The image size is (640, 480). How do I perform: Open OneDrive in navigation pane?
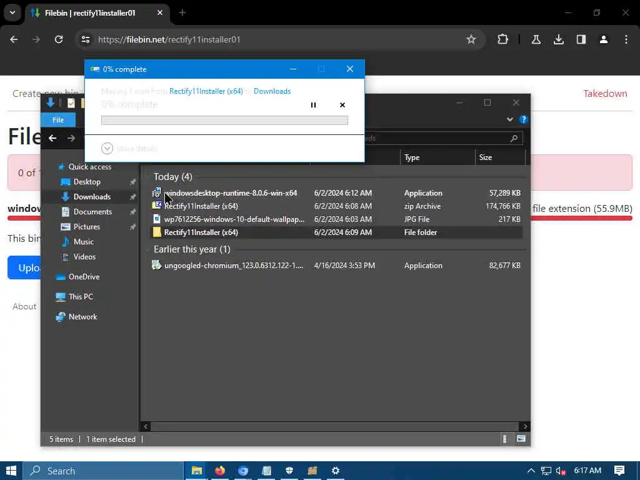[84, 277]
